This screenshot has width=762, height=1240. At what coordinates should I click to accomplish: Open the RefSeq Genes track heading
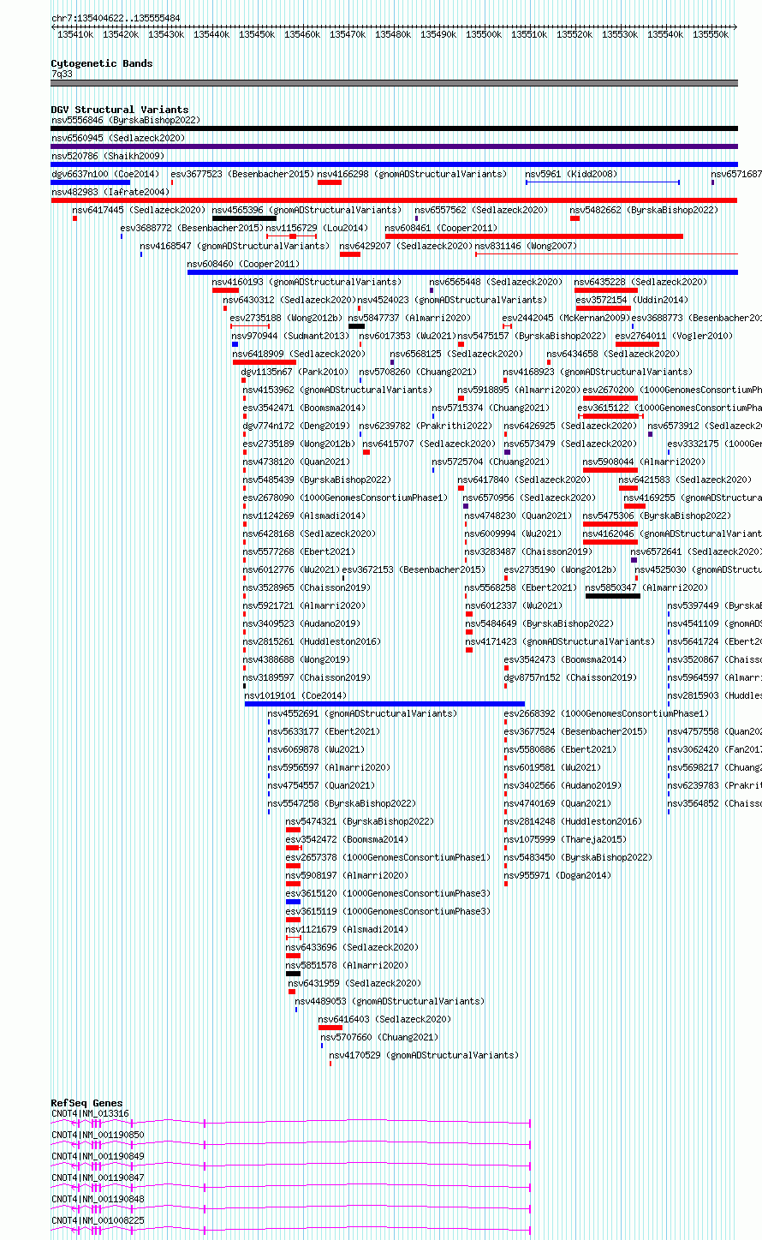coord(86,1103)
